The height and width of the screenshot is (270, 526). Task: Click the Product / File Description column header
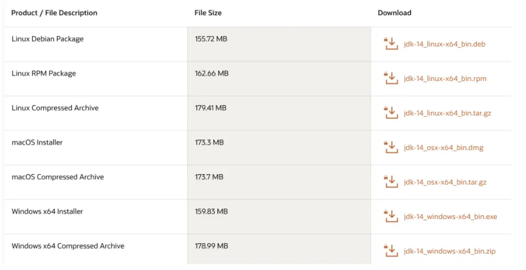pos(54,13)
